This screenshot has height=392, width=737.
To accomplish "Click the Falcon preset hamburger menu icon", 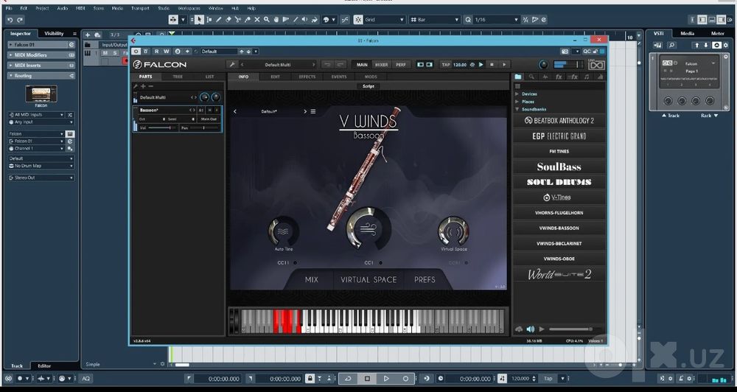I will point(313,111).
